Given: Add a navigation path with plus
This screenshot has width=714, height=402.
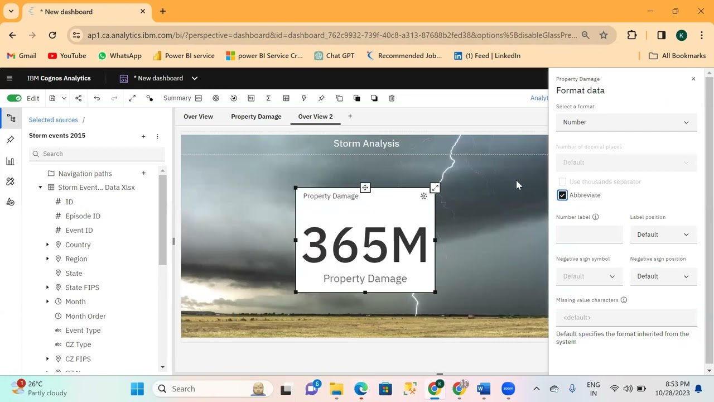Looking at the screenshot, I should point(143,173).
